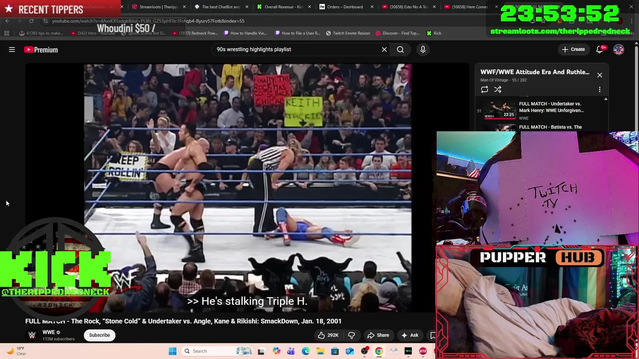Open Outlook from the taskbar
Image resolution: width=639 pixels, height=359 pixels.
pyautogui.click(x=349, y=351)
